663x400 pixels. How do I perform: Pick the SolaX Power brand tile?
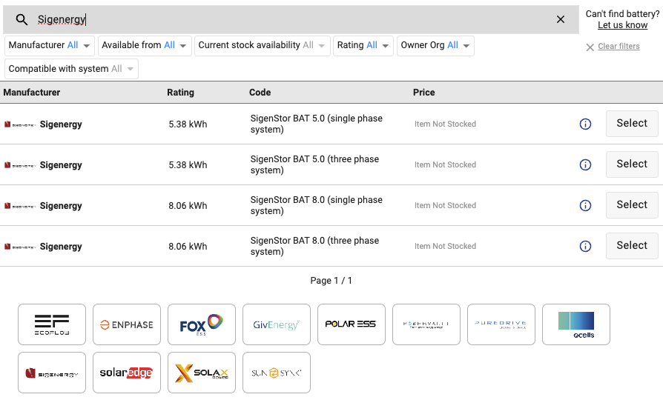click(202, 373)
